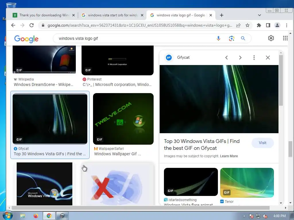Open Gfycat site name in preview header
The image size is (294, 220).
coord(183,57)
